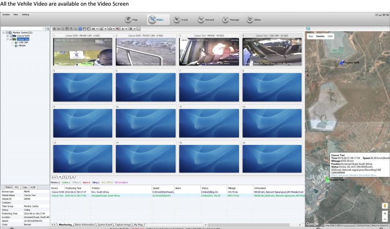390x229 pixels.
Task: Select the four-window video layout icon
Action: click(x=63, y=29)
